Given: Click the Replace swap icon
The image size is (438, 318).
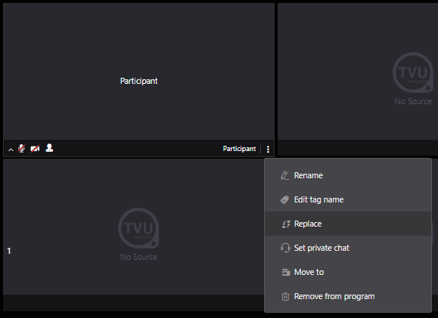Looking at the screenshot, I should pyautogui.click(x=285, y=224).
